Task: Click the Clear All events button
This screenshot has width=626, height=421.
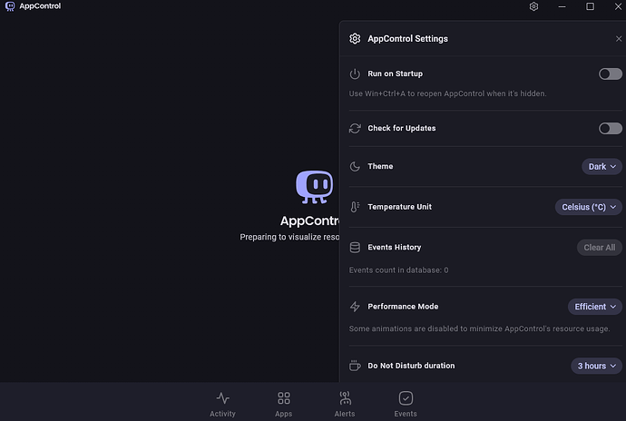Action: coord(600,248)
